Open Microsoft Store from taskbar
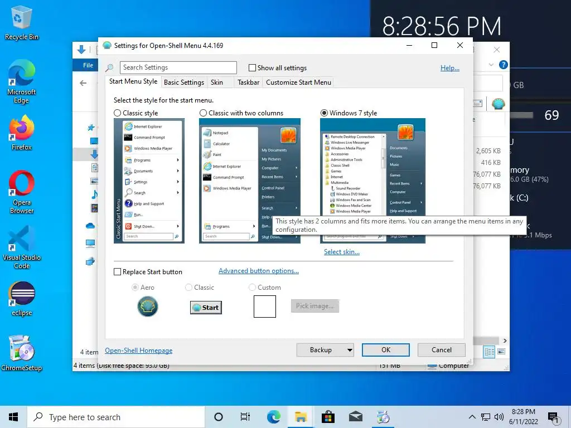The height and width of the screenshot is (428, 571). point(328,417)
